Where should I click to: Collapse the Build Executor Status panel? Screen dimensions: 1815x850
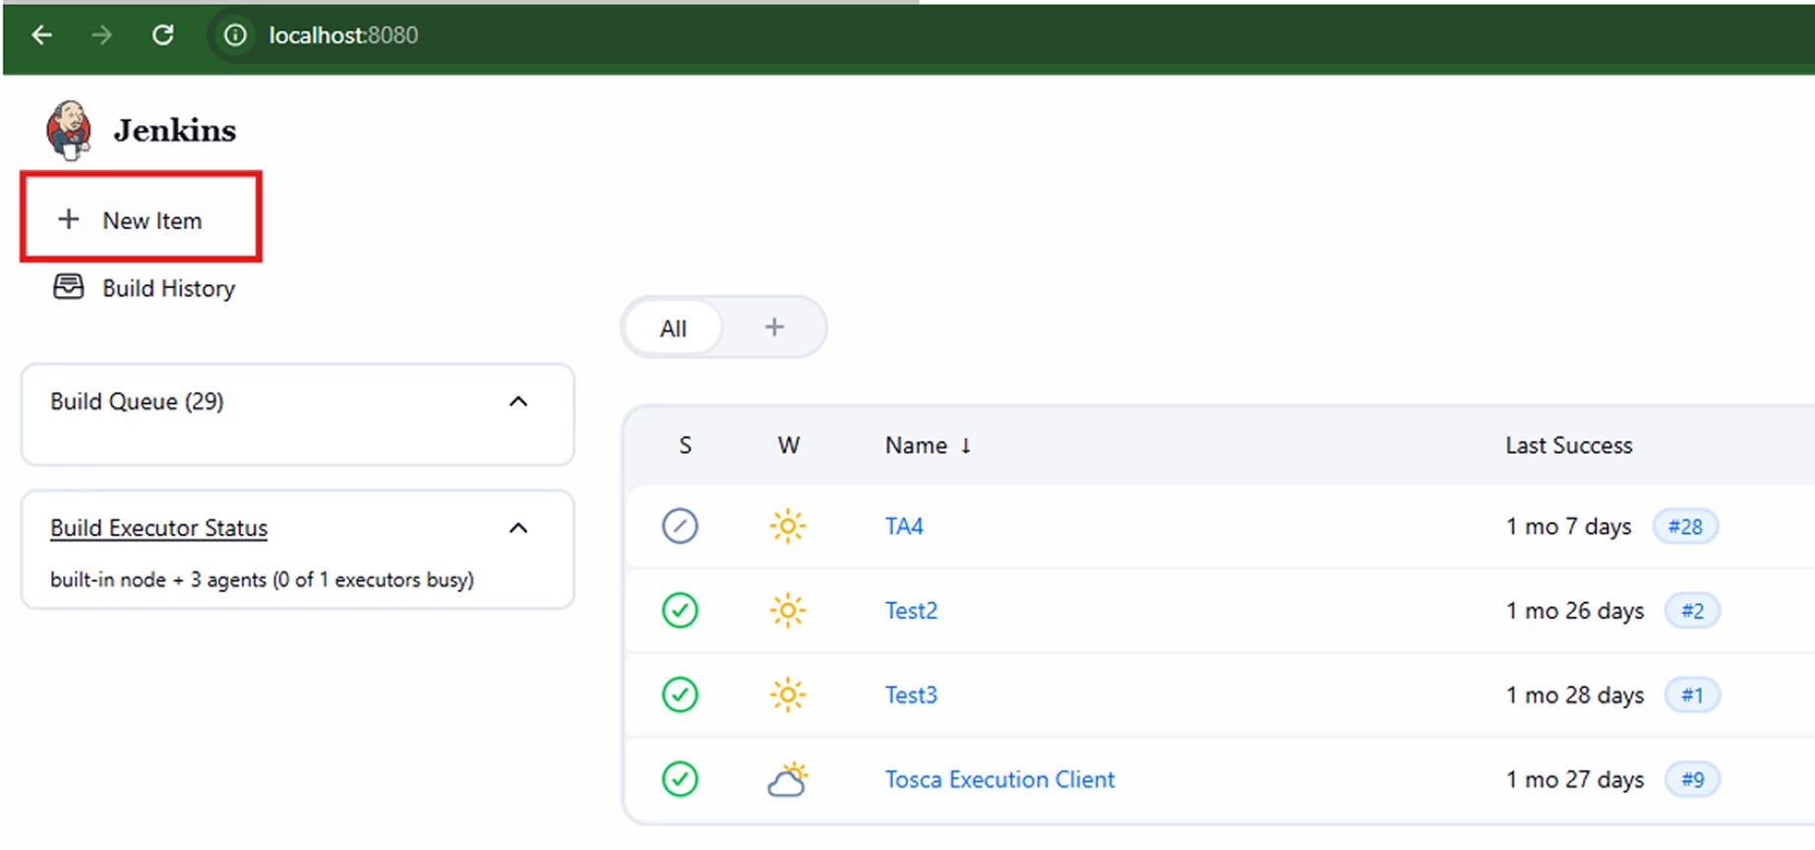518,528
